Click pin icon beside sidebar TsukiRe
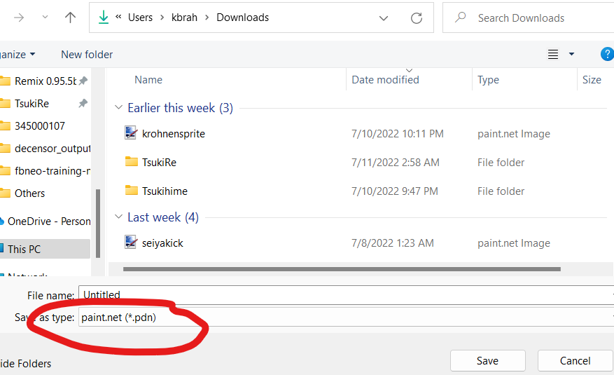Screen dimensions: 614x375 click(83, 103)
